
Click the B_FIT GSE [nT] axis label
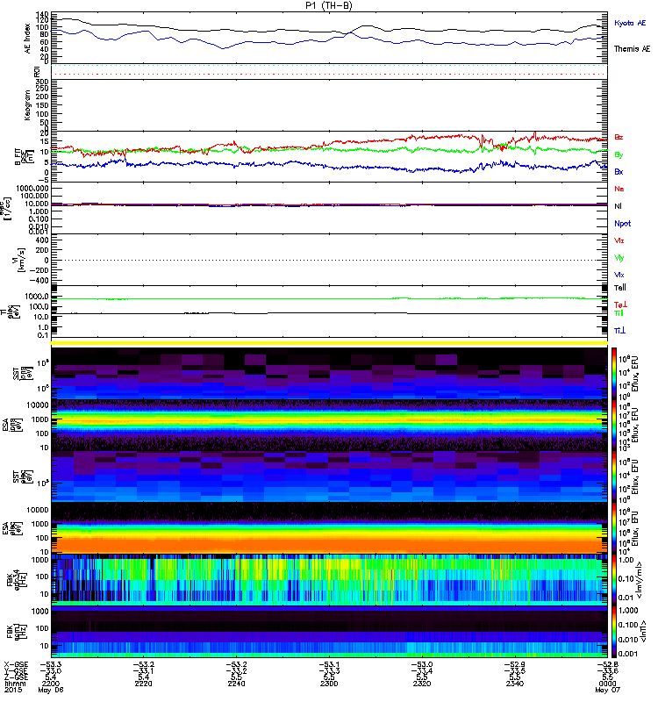(25, 156)
